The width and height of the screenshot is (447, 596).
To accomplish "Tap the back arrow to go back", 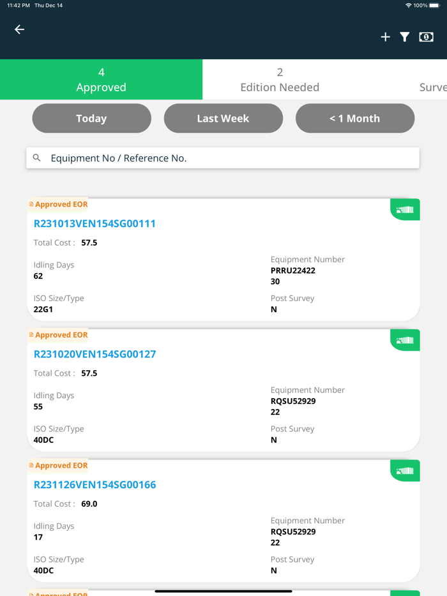I will [x=19, y=29].
